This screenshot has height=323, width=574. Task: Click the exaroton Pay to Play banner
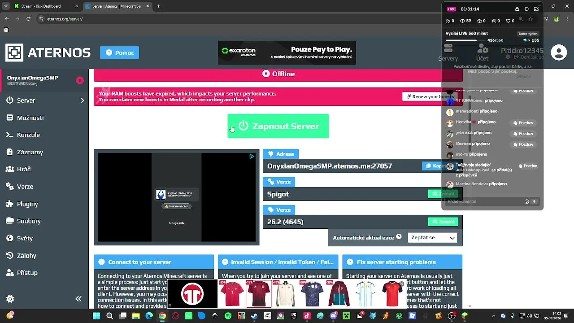pos(287,53)
